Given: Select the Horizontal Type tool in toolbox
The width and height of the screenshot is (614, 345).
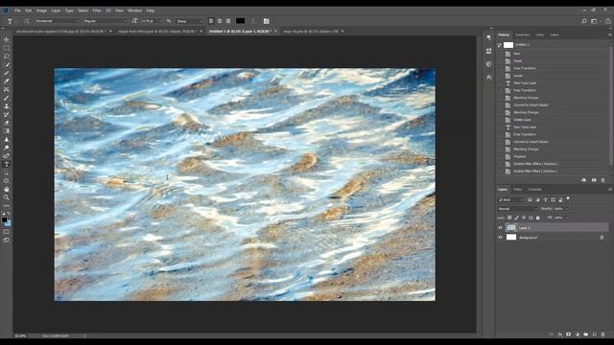Looking at the screenshot, I should [x=7, y=164].
